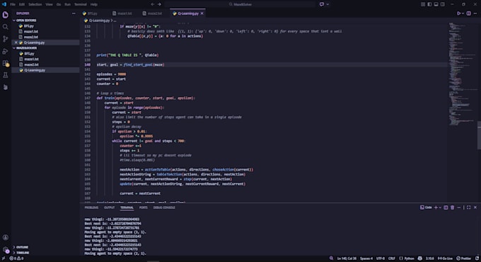Switch to the Ports panel tab
481x262 pixels.
144,207
